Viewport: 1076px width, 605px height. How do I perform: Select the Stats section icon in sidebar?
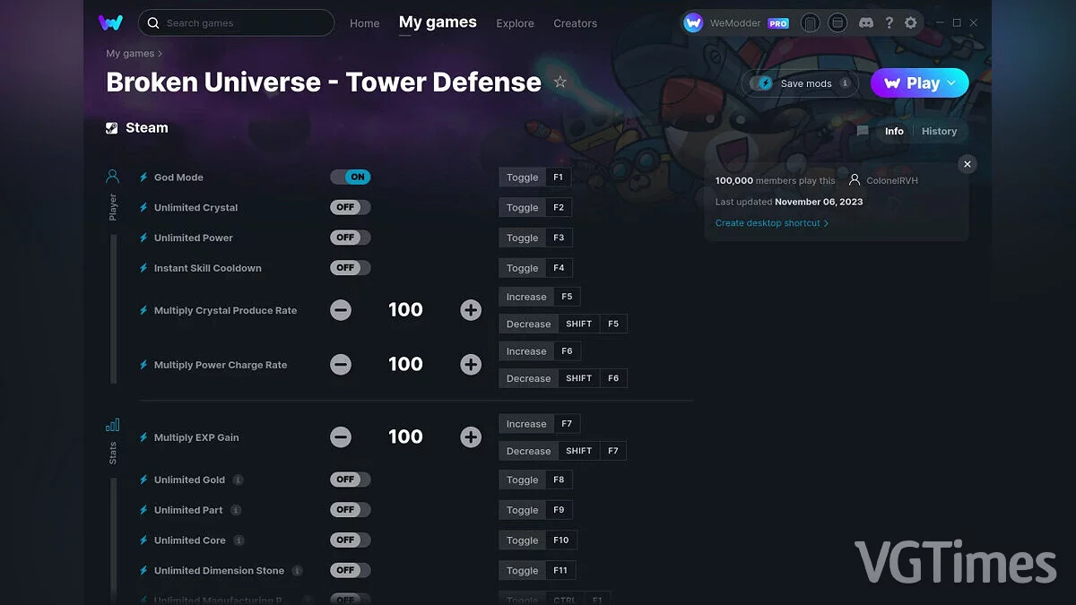111,425
